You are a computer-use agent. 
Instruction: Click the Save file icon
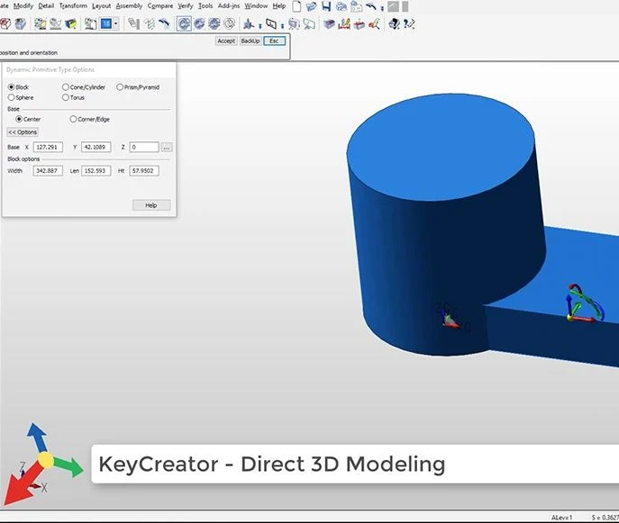[x=325, y=6]
